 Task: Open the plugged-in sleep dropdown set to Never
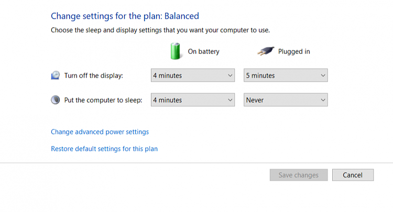tap(286, 100)
